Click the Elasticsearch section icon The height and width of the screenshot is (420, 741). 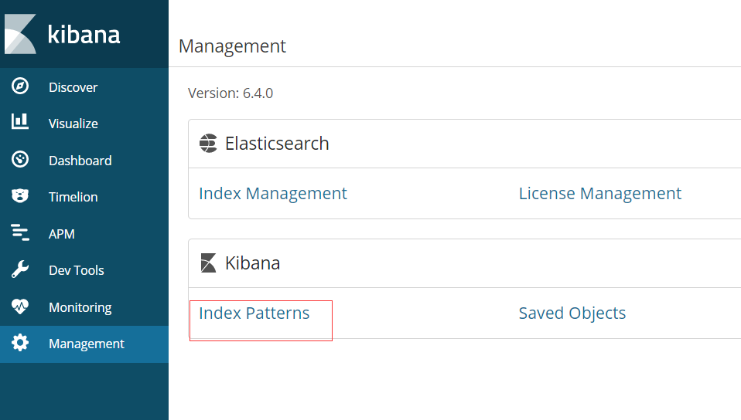coord(208,144)
